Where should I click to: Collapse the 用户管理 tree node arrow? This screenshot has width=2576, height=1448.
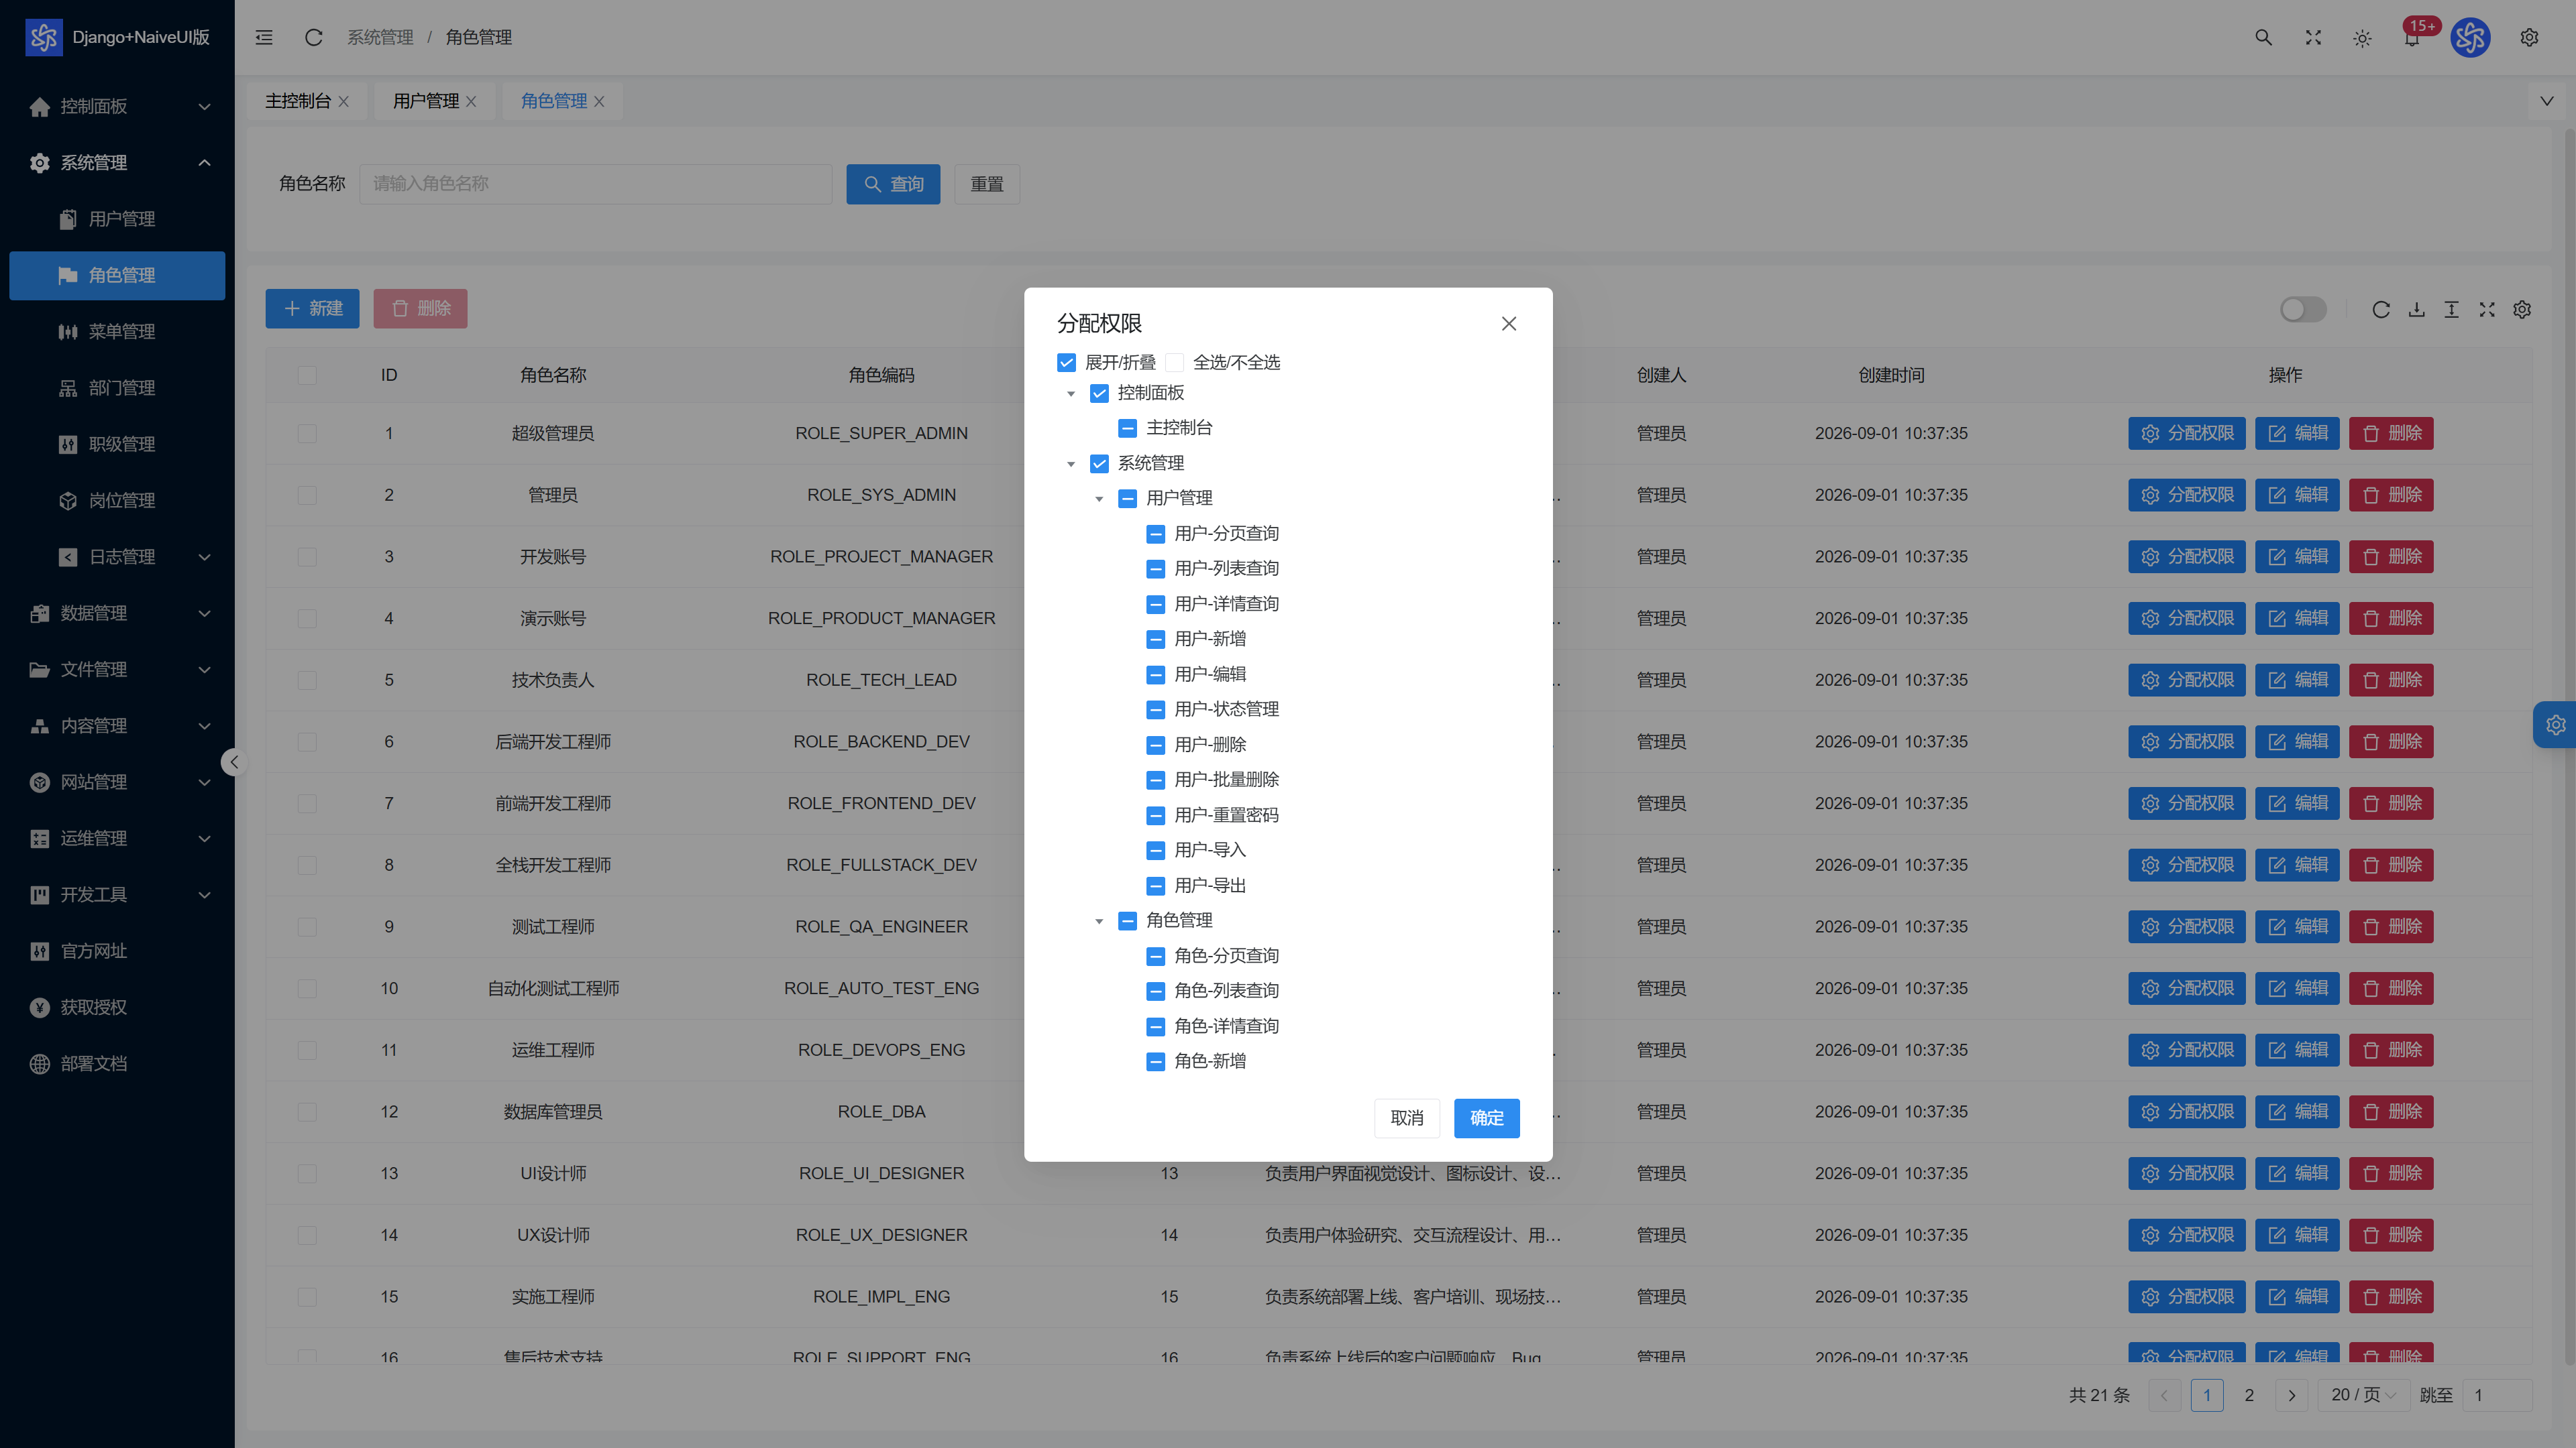(1099, 497)
